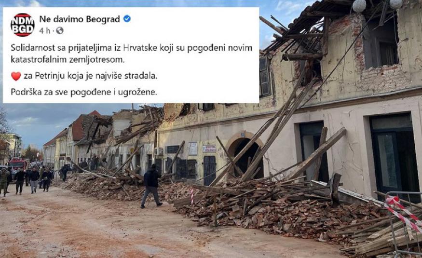Image resolution: width=422 pixels, height=258 pixels.
Task: Click the blue verified badge
Action: pyautogui.click(x=127, y=19)
